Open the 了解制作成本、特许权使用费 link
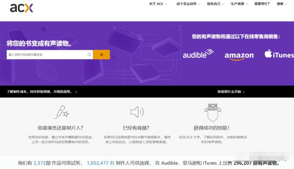The image size is (294, 169). click(42, 92)
